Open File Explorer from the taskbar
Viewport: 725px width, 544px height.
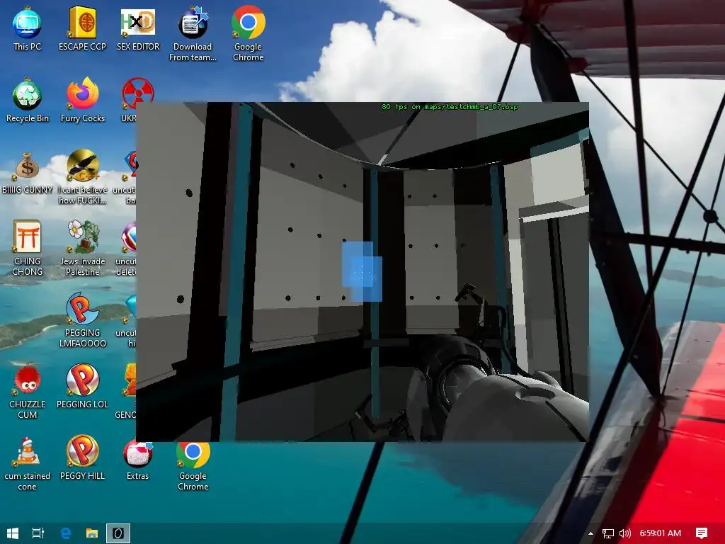pyautogui.click(x=91, y=533)
